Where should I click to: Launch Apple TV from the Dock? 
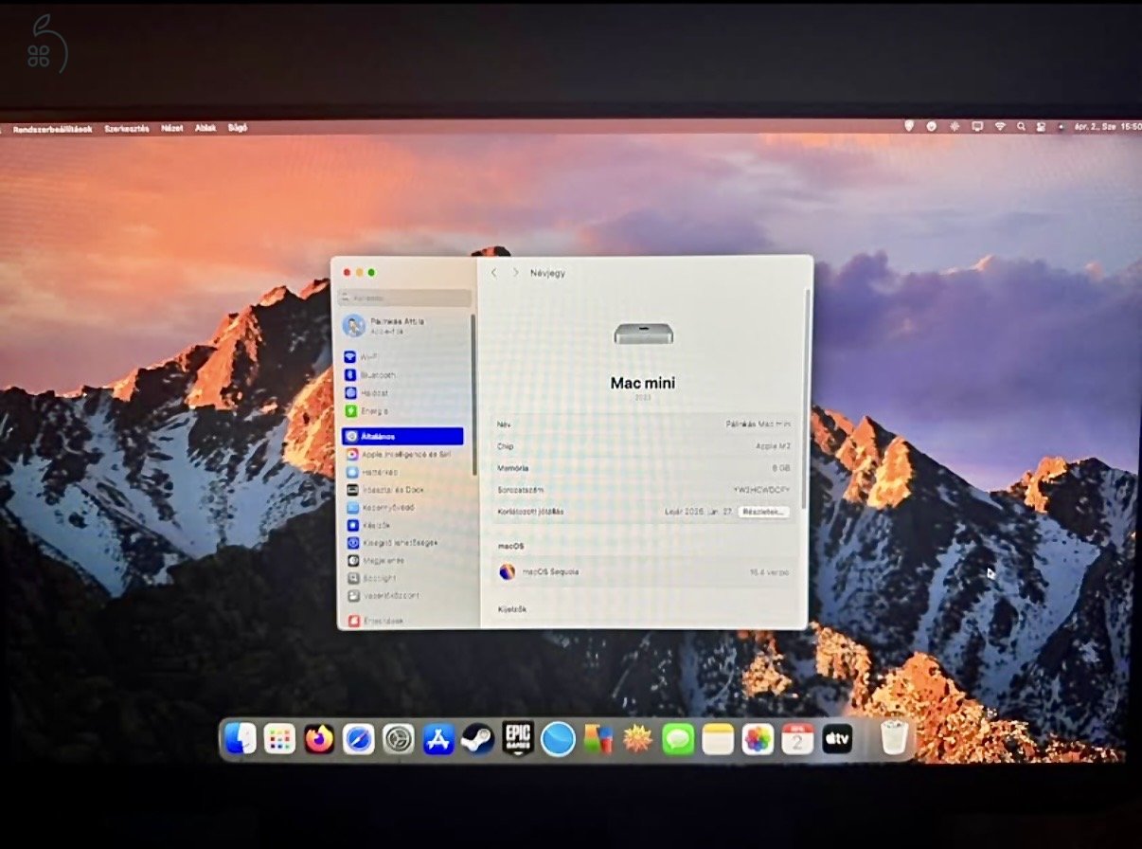point(837,738)
